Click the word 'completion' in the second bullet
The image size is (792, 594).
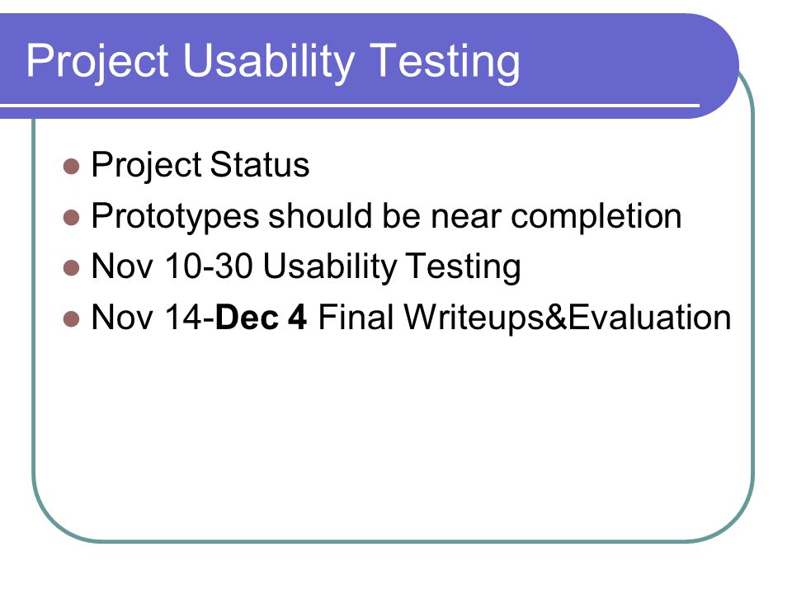596,217
